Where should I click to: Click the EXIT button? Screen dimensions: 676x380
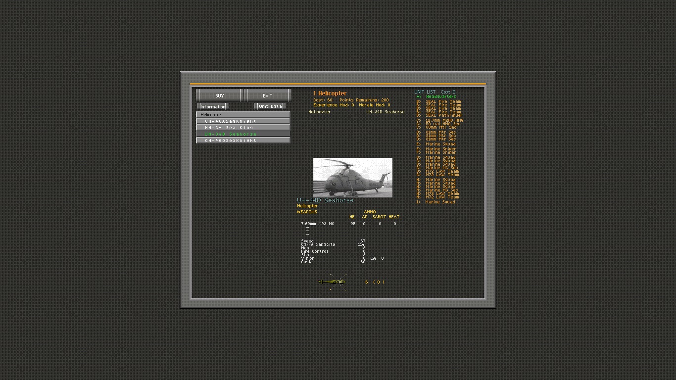pyautogui.click(x=268, y=95)
